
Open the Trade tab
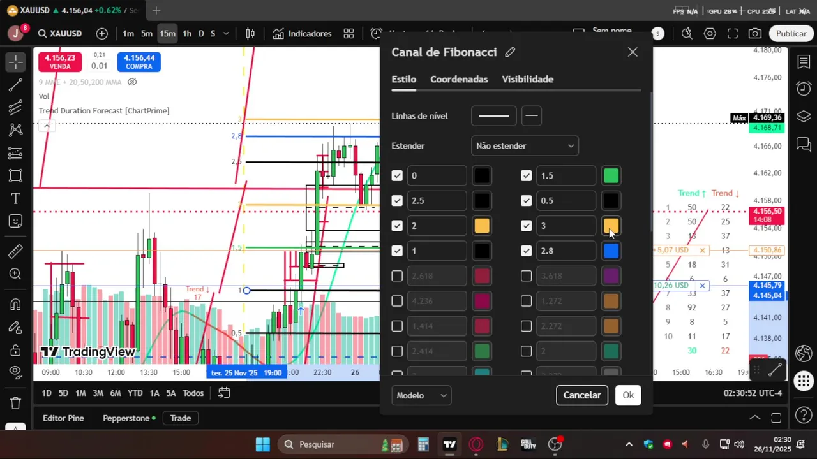(180, 418)
